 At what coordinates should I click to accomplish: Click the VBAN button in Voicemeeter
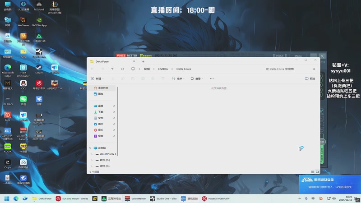point(279,56)
